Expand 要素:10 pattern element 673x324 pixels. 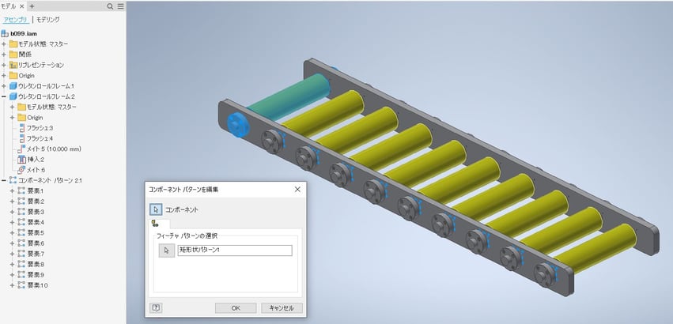point(12,285)
